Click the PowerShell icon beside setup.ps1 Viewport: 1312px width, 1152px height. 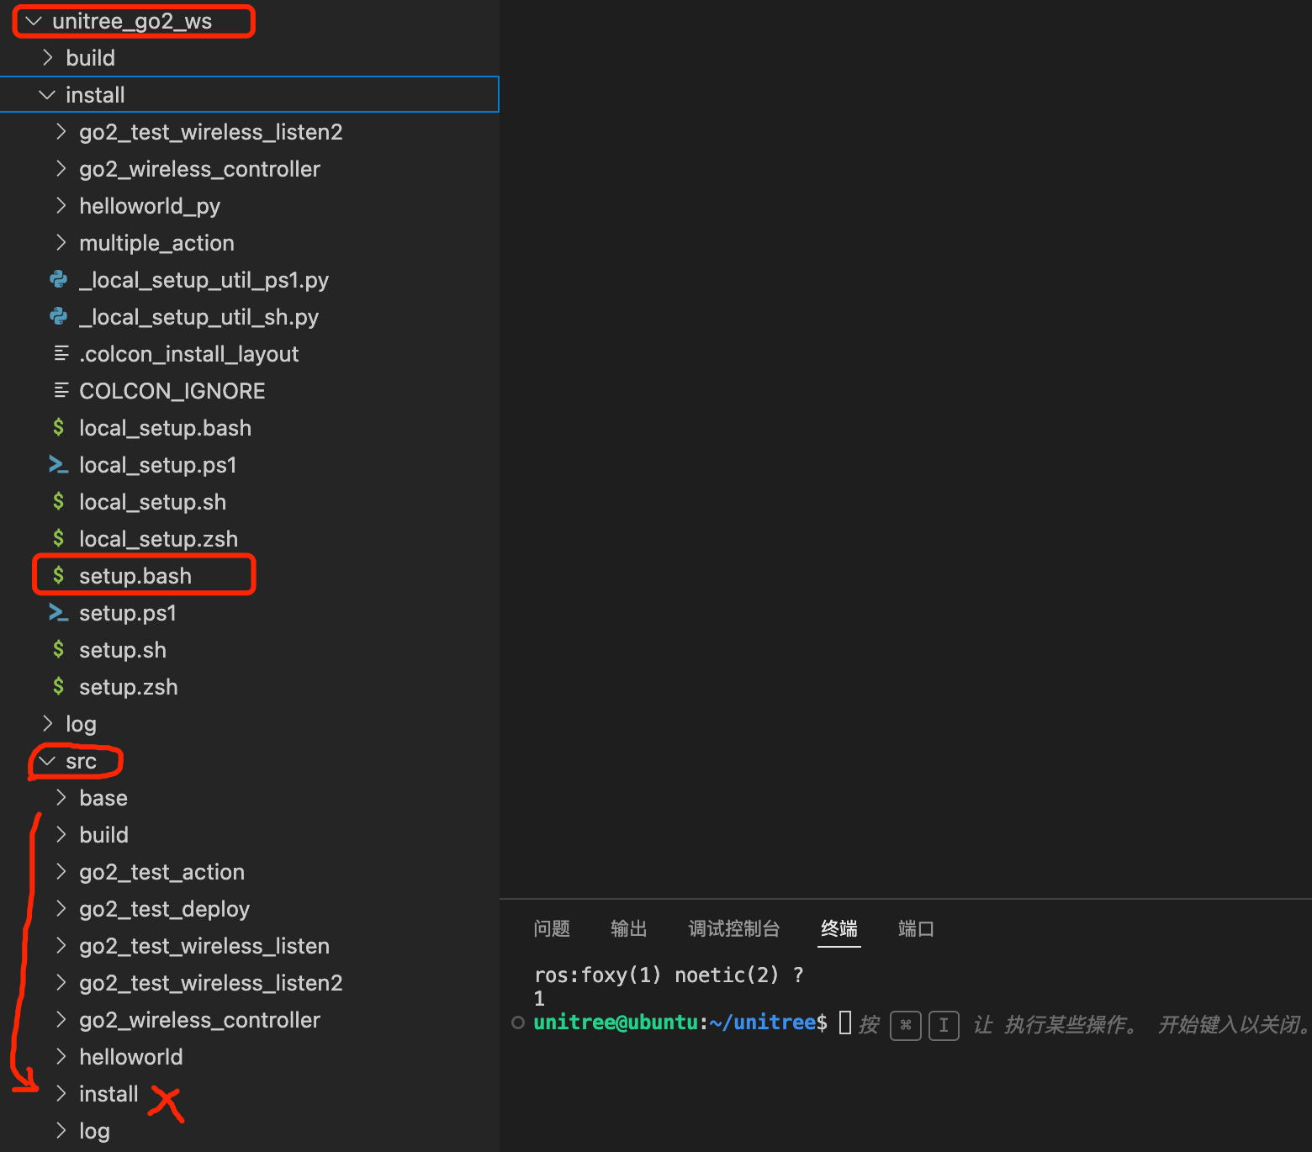(x=58, y=613)
